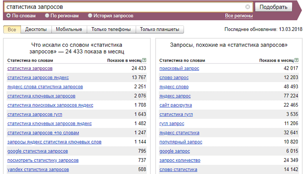Click the 22 465 impressions value
Screen dimensions: 306x174
tap(291, 105)
